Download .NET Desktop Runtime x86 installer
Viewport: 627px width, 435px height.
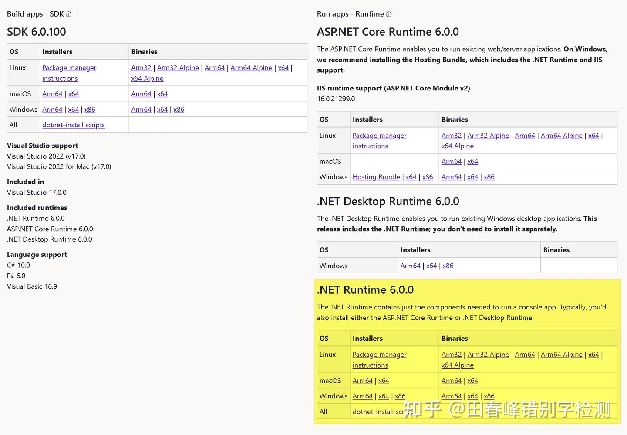coord(448,266)
